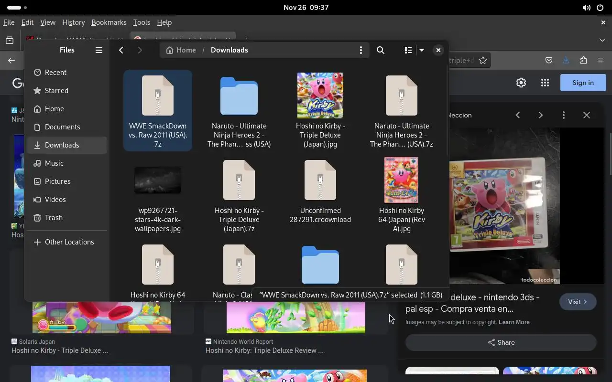
Task: Select Naruto Ultimate Ninja Heroes 2 (USA).7z archive
Action: 402,110
